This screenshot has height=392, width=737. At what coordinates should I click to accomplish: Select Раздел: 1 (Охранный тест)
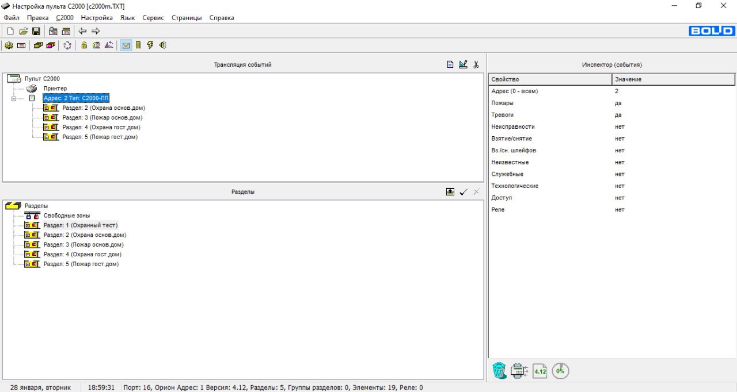[81, 225]
